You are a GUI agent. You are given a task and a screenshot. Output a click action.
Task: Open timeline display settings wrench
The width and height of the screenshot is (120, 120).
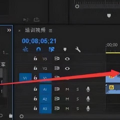tap(78, 49)
